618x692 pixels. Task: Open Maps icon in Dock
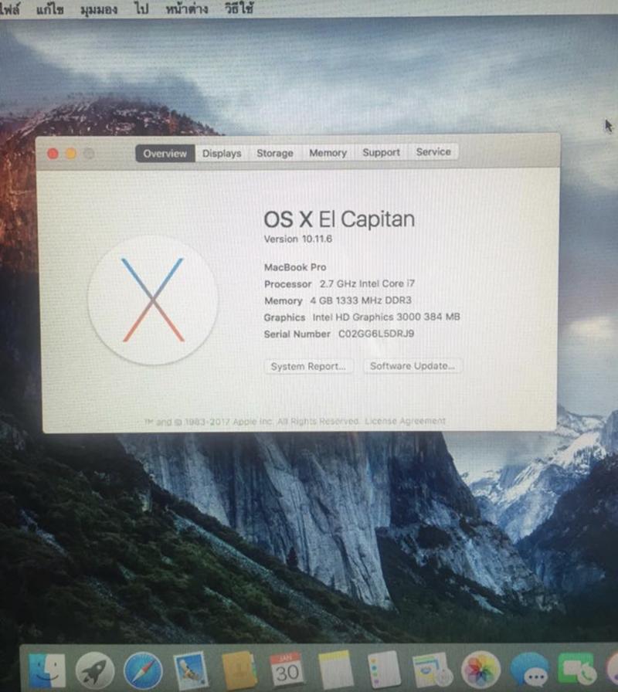point(432,671)
